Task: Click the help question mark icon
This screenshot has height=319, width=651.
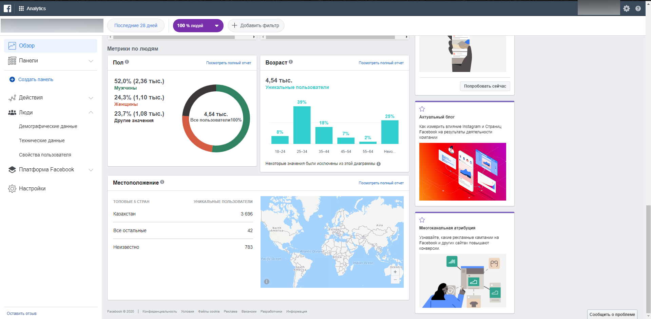Action: 638,8
